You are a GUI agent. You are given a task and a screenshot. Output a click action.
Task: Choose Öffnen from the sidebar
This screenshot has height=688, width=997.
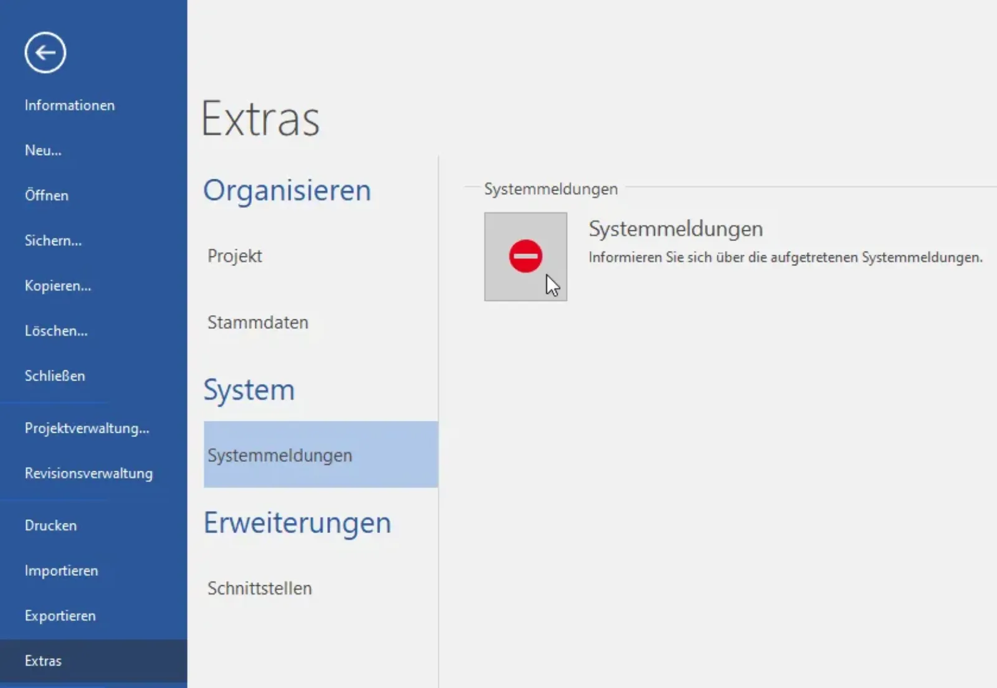coord(47,196)
